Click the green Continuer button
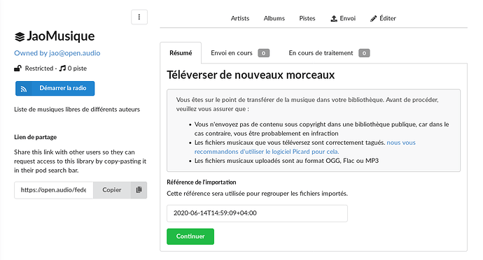Screen dimensions: 483x260 point(190,236)
